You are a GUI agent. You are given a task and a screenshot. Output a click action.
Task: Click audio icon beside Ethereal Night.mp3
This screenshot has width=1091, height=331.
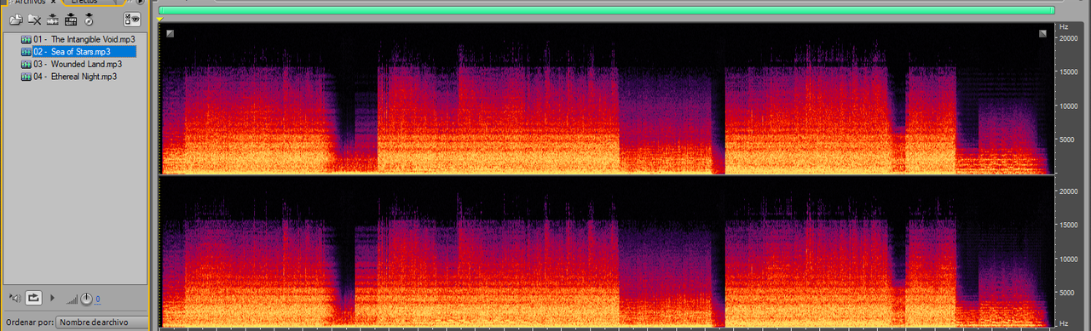26,77
